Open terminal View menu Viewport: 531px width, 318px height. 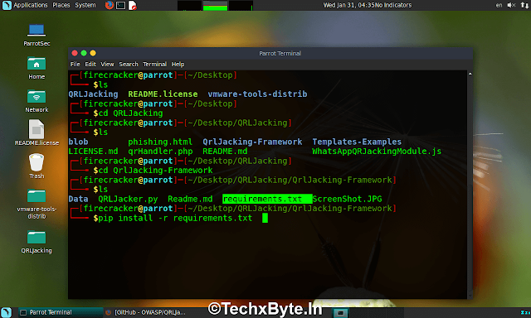point(107,65)
